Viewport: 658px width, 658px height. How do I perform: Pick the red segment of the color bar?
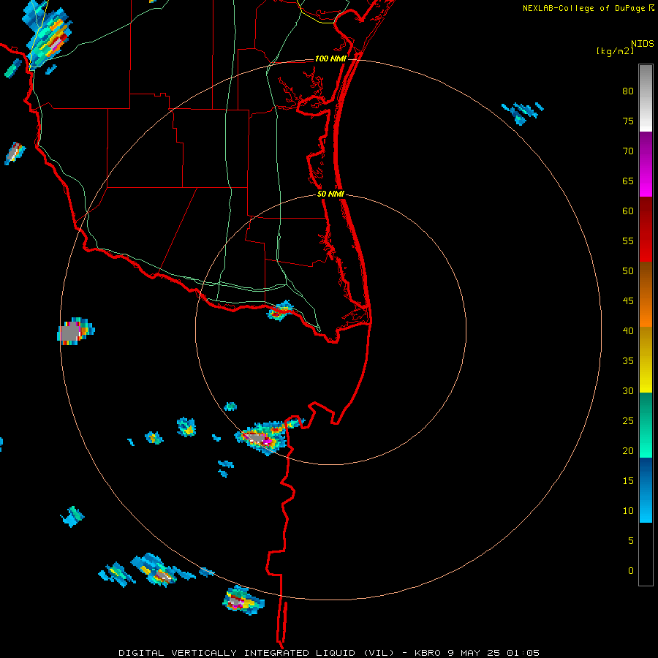[x=646, y=229]
